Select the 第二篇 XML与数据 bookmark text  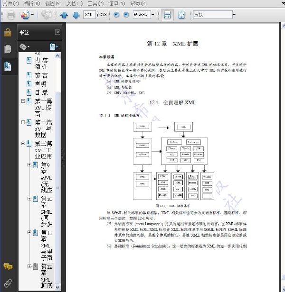tap(43, 128)
